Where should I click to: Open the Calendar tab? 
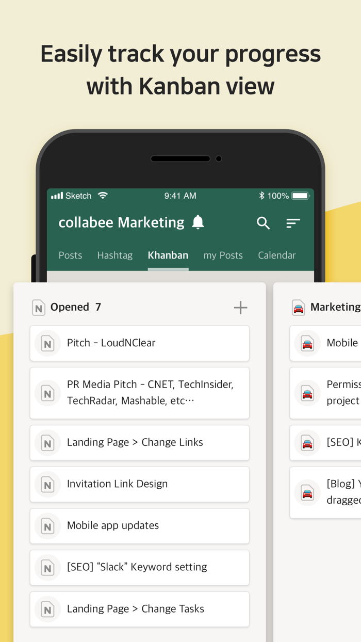(277, 255)
